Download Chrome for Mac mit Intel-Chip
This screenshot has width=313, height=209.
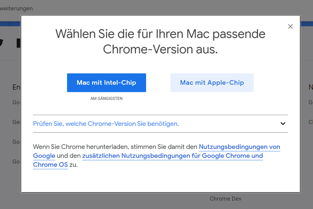coord(106,83)
